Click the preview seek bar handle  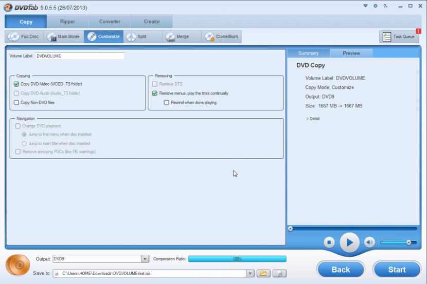(291, 229)
